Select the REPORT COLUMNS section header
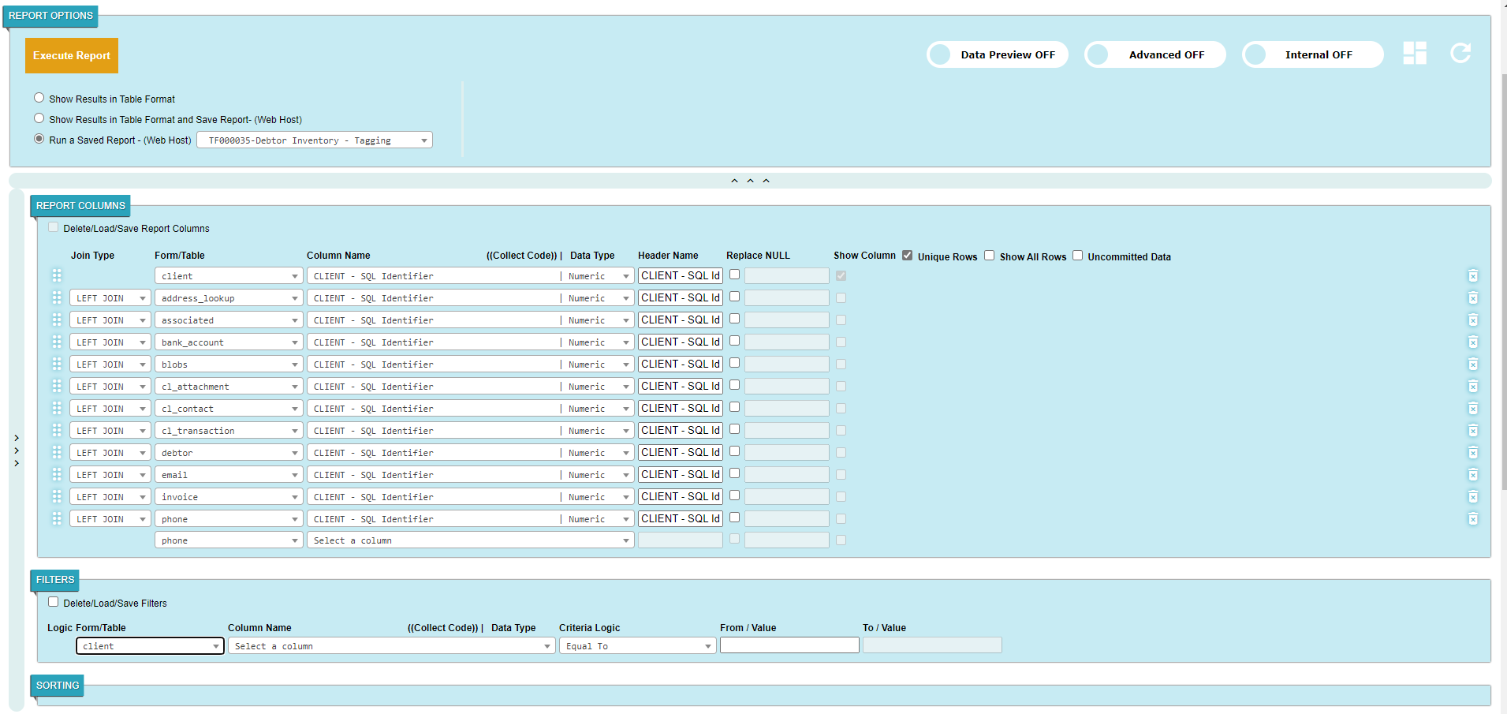The image size is (1507, 714). point(80,205)
